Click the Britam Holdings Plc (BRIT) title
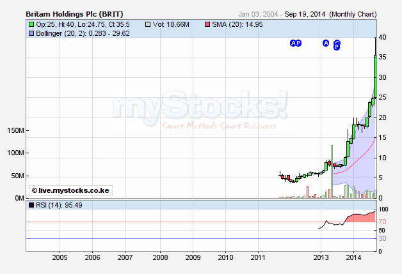 [x=74, y=13]
